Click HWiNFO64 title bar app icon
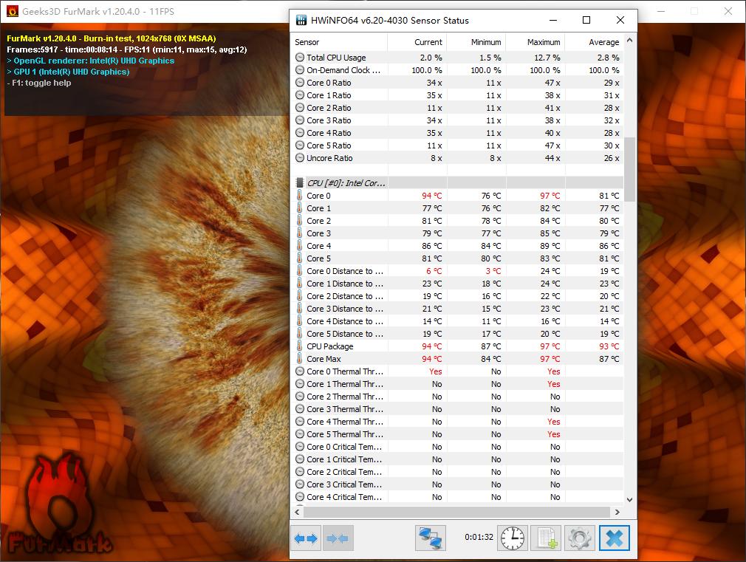Viewport: 746px width, 562px height. [301, 20]
